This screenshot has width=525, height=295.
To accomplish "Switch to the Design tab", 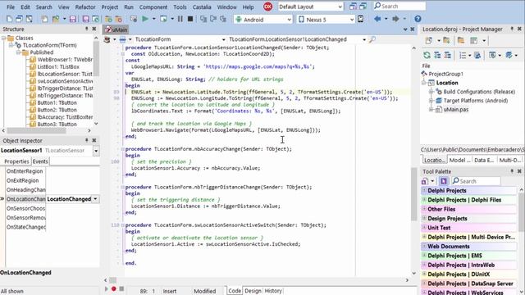I will point(253,291).
